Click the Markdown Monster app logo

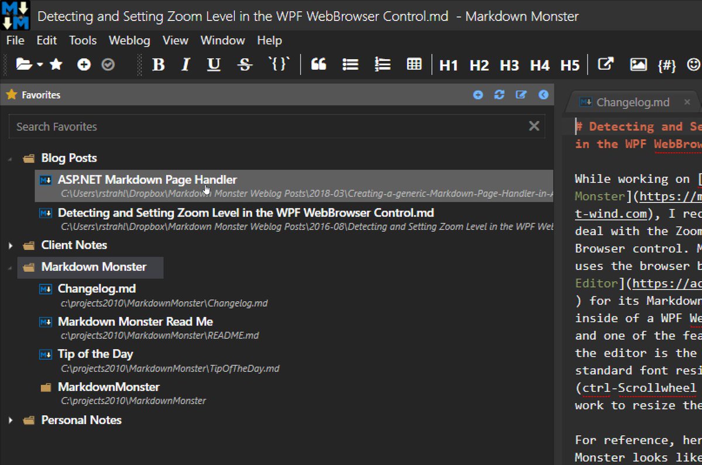(16, 16)
